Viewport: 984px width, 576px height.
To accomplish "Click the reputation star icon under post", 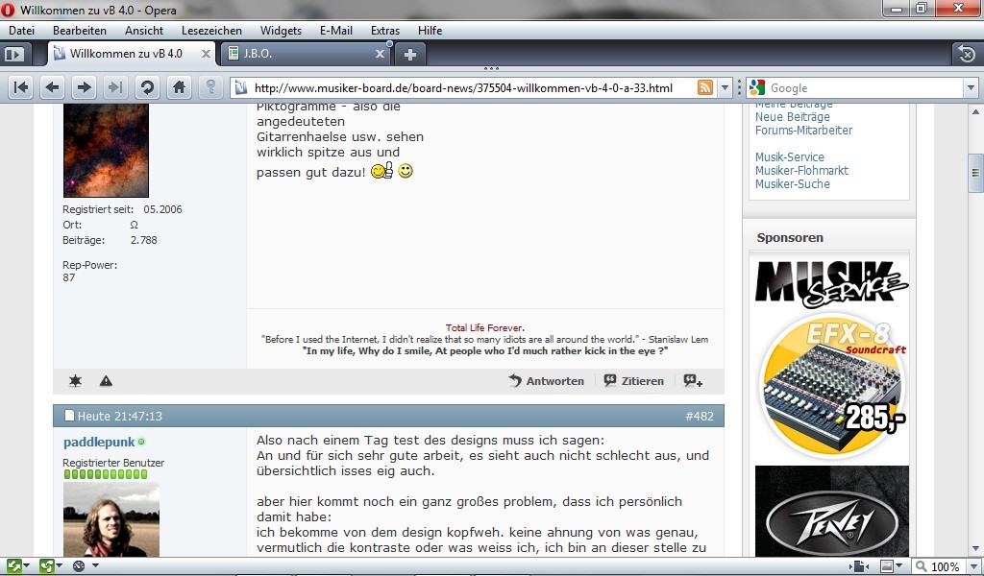I will [75, 380].
